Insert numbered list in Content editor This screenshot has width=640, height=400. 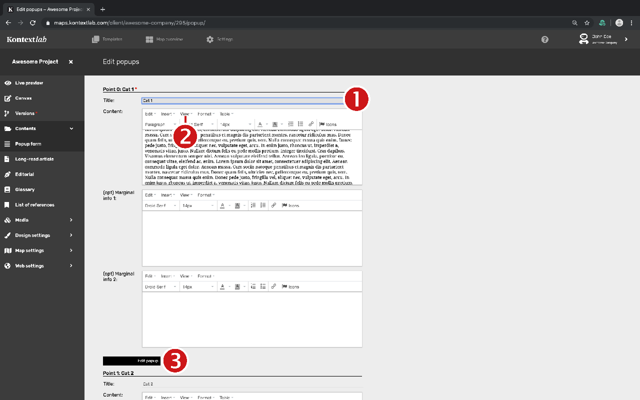tap(291, 124)
